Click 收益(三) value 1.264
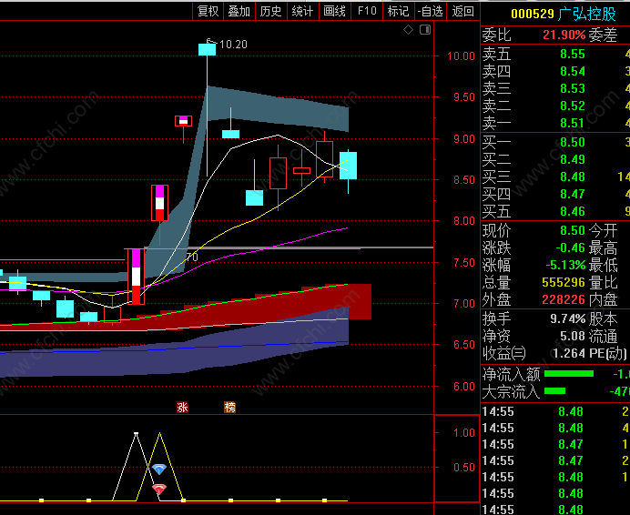This screenshot has height=515, width=630. [569, 354]
